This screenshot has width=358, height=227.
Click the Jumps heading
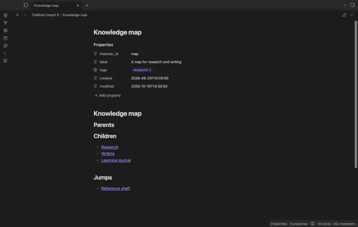(103, 177)
